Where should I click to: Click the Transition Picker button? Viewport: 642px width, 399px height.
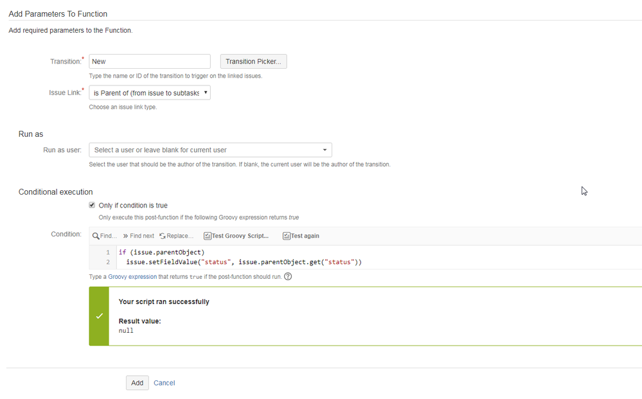pyautogui.click(x=253, y=62)
